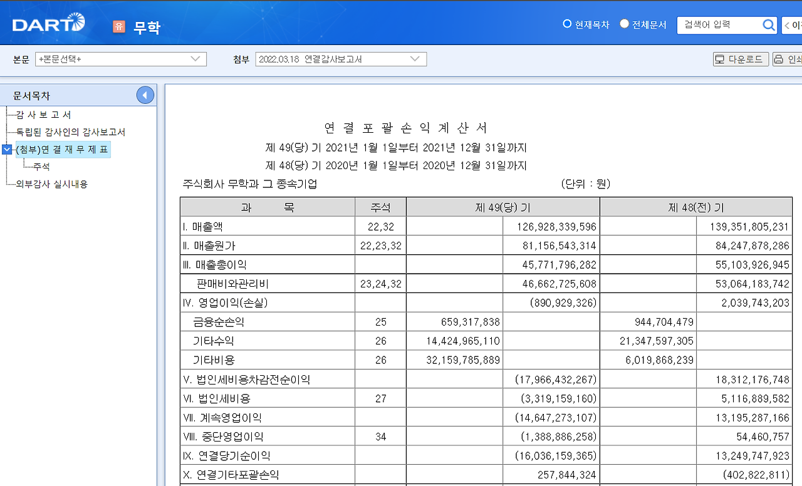Click the 다운로드 download button

[741, 59]
